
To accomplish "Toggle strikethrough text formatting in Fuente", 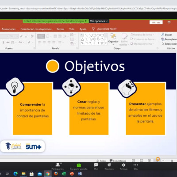I will click(x=8, y=42).
